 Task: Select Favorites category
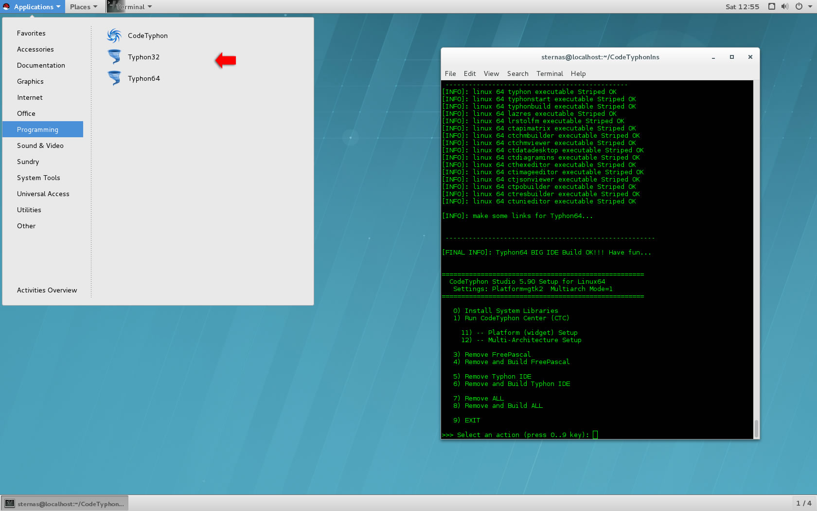point(43,33)
